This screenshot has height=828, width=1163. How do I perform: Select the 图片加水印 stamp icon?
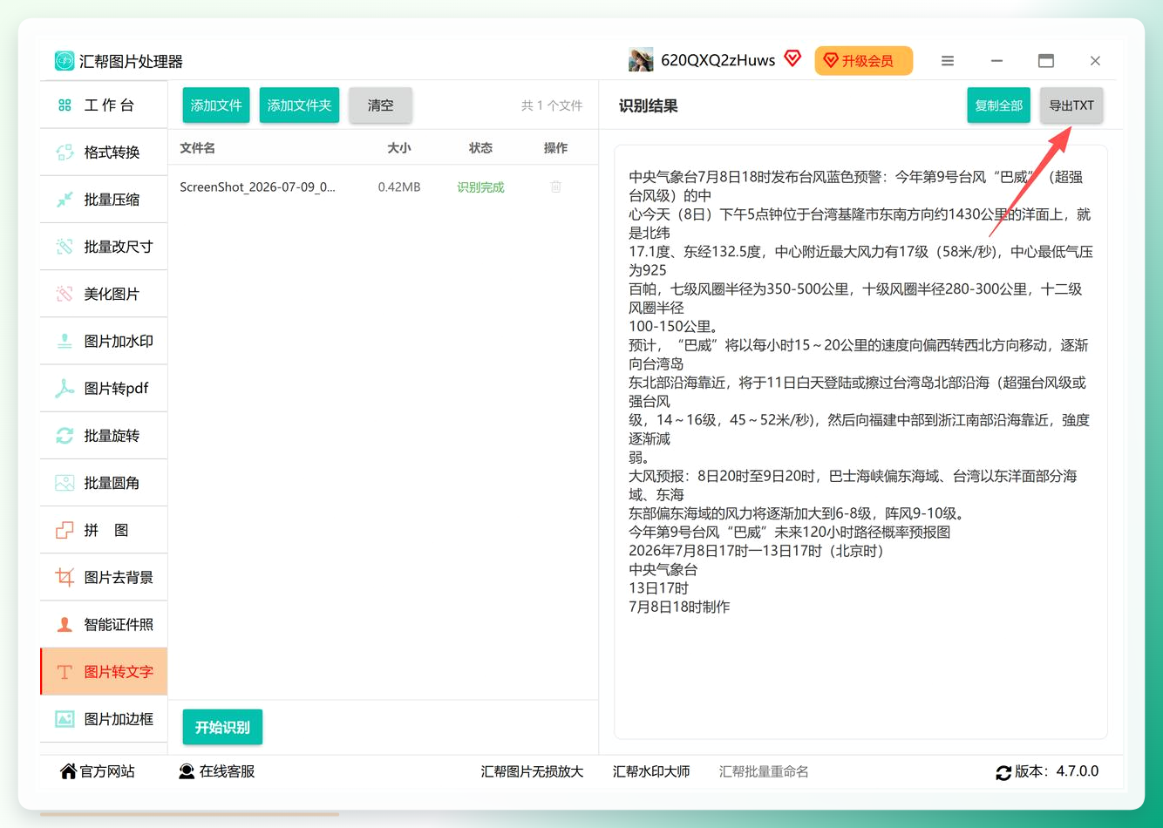[65, 341]
